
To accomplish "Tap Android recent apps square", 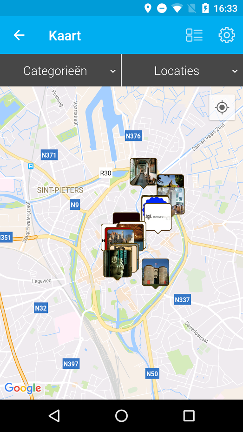I will tap(189, 416).
